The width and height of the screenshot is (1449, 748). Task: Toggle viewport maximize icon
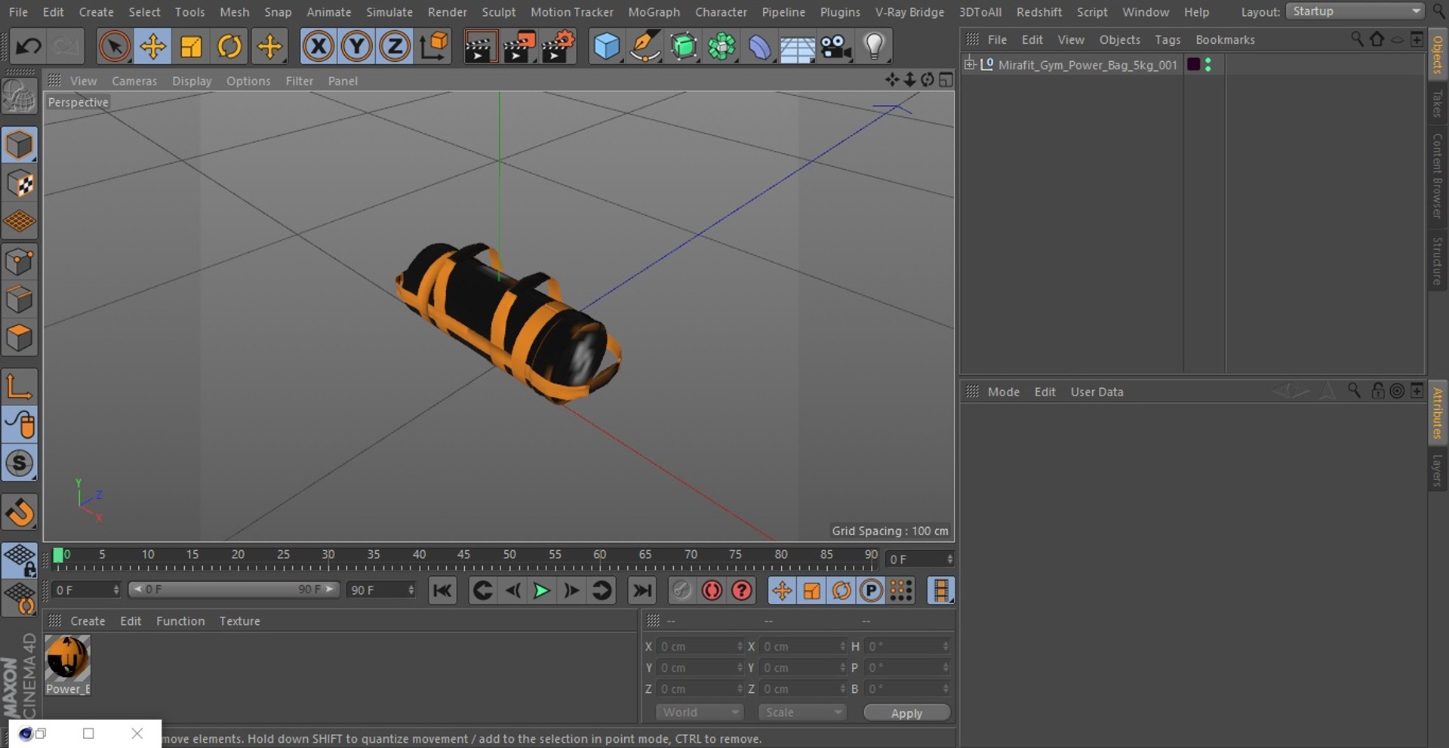point(946,79)
